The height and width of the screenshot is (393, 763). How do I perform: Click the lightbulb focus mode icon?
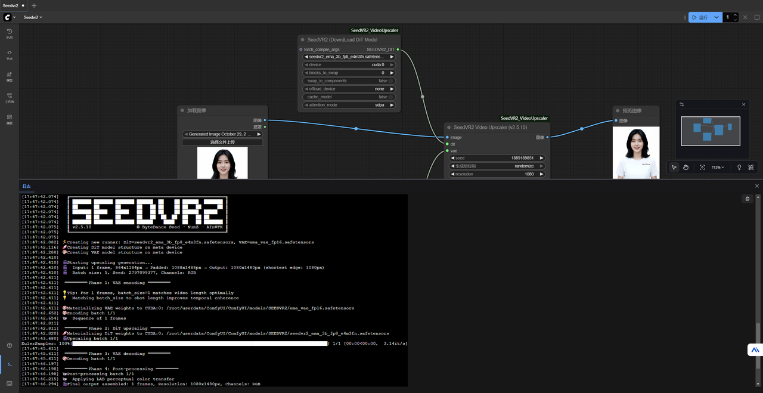[x=739, y=168]
